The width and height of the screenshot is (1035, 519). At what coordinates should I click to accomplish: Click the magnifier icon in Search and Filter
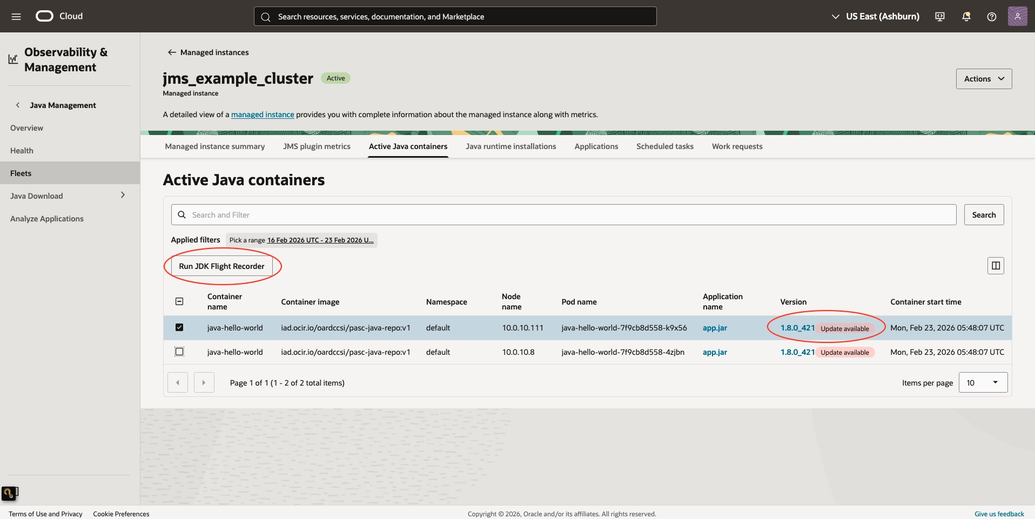pyautogui.click(x=182, y=215)
